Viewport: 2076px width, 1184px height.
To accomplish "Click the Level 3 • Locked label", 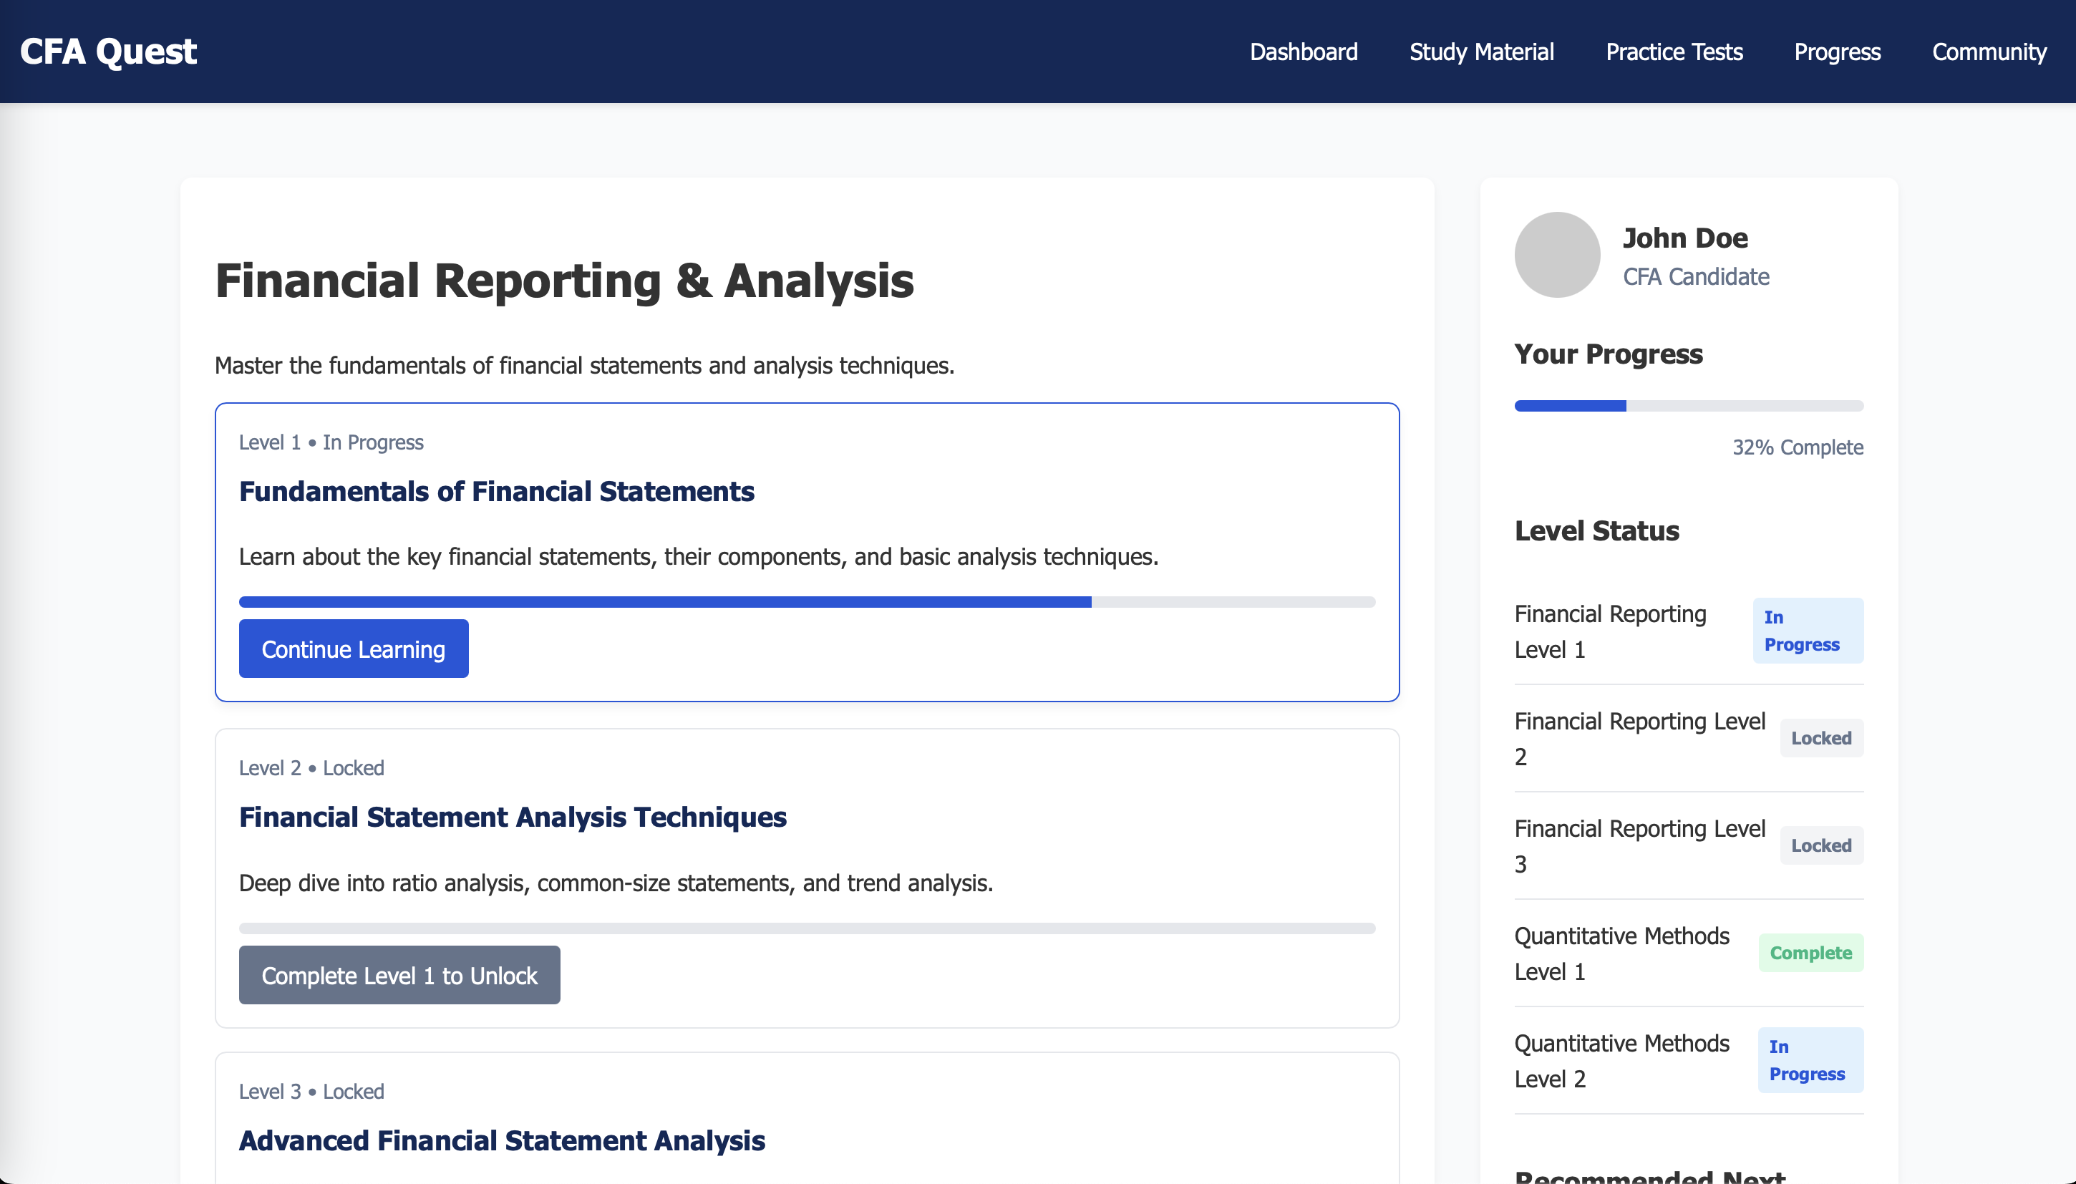I will click(311, 1091).
